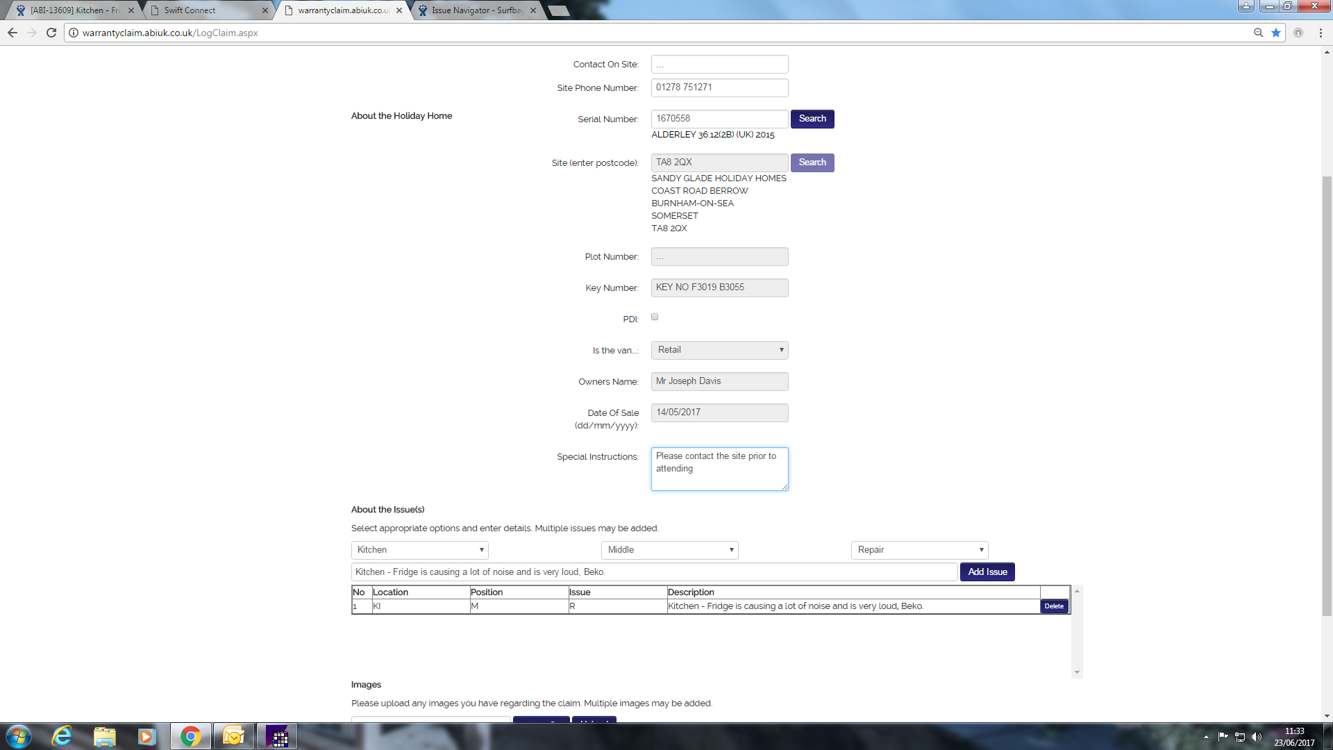The image size is (1333, 750).
Task: Bookmark the page with the star icon
Action: coord(1276,33)
